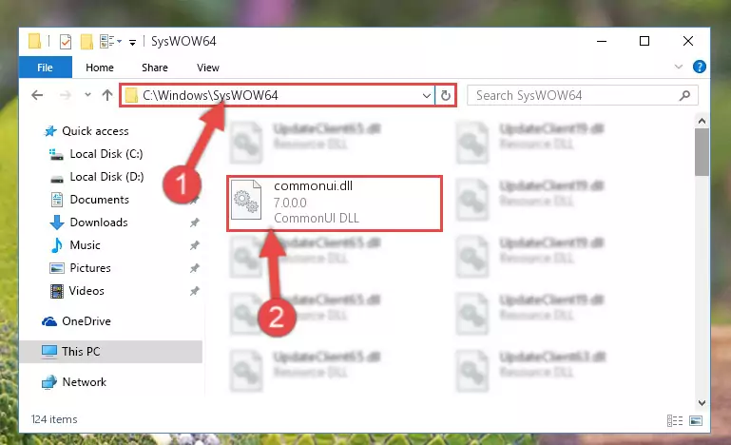Click the folder icon in address bar
Screen dimensions: 731x445
[x=131, y=96]
